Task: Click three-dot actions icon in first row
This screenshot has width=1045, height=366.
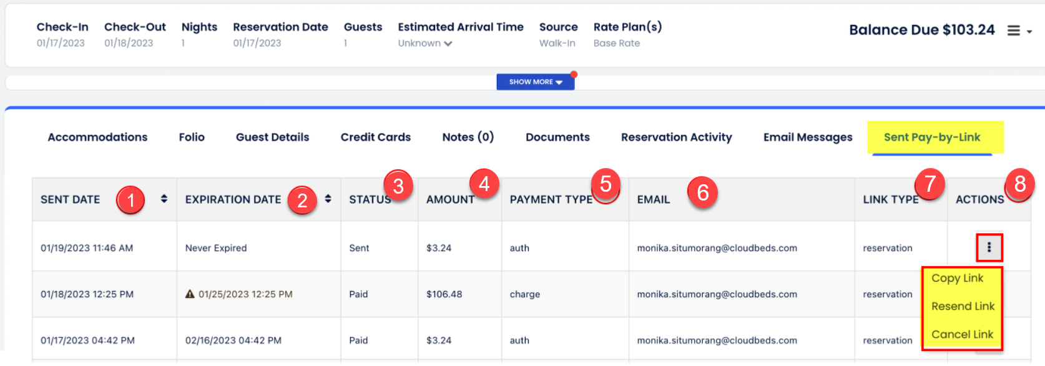Action: point(989,248)
